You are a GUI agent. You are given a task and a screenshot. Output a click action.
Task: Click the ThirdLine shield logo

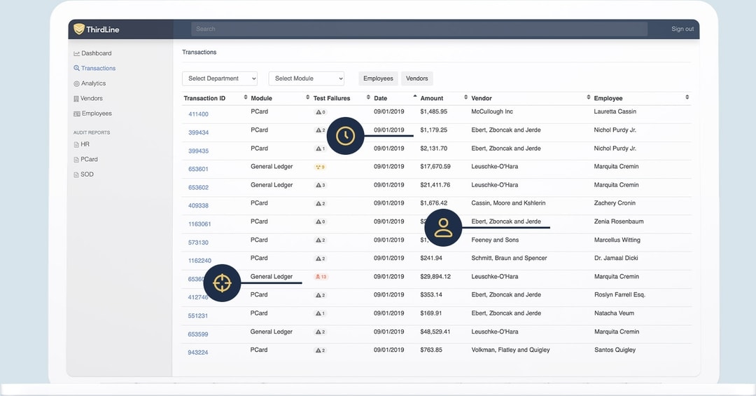[79, 29]
